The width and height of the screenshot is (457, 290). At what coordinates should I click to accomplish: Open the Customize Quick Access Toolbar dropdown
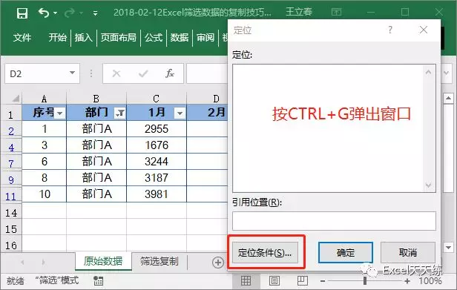click(95, 13)
